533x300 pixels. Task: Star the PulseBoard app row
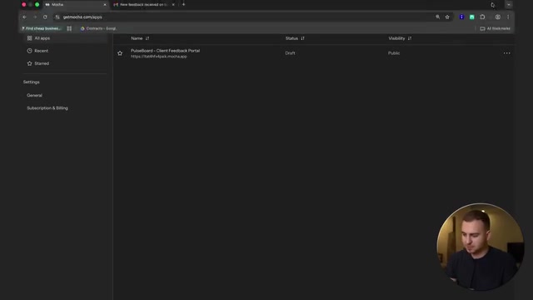[120, 53]
